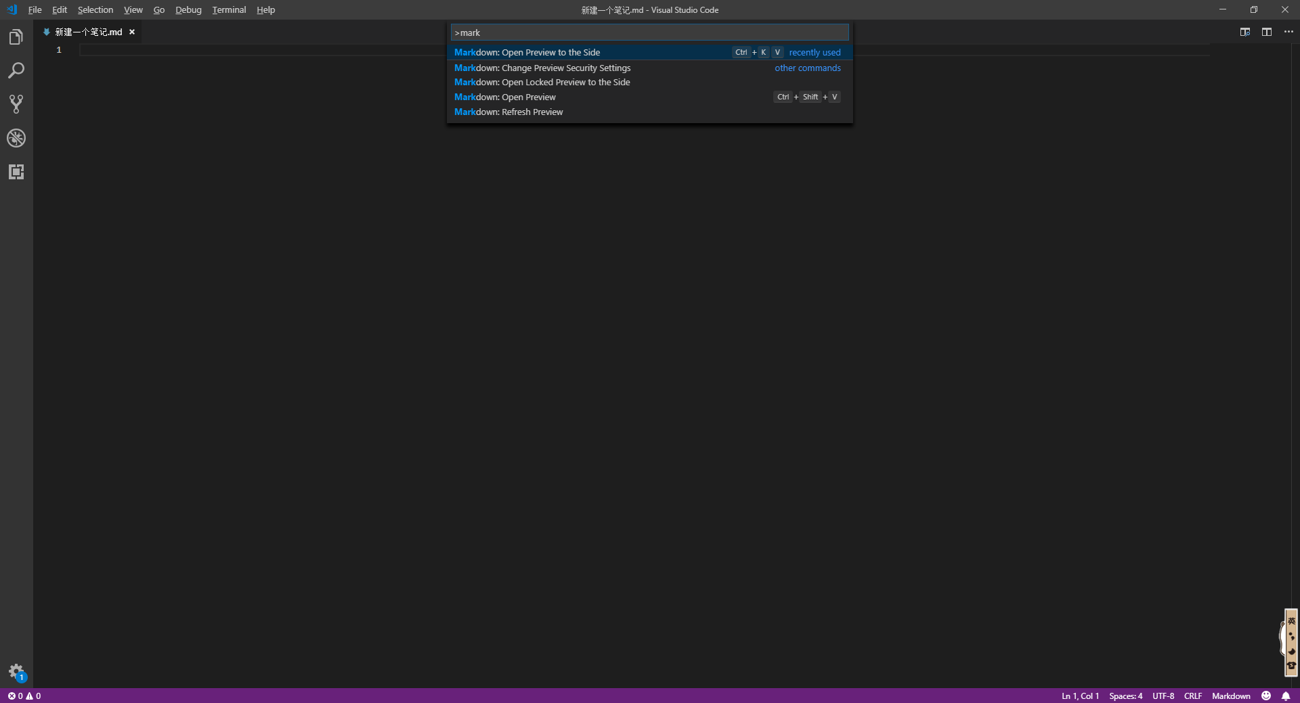The image size is (1300, 703).
Task: Run Markdown: Open Preview to the Side
Action: [x=649, y=52]
